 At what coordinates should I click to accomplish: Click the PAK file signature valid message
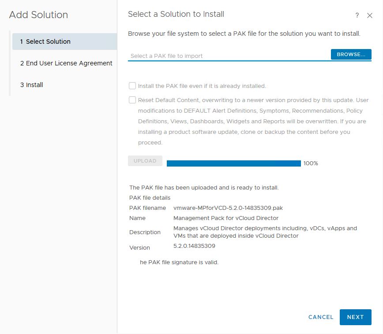coord(179,262)
